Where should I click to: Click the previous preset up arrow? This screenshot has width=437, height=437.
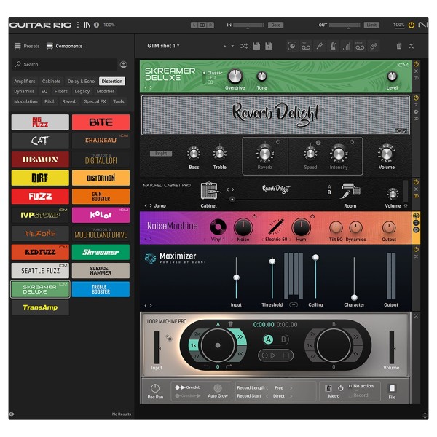click(x=224, y=46)
